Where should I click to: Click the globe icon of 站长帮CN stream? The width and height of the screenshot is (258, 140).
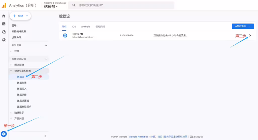pyautogui.click(x=65, y=36)
